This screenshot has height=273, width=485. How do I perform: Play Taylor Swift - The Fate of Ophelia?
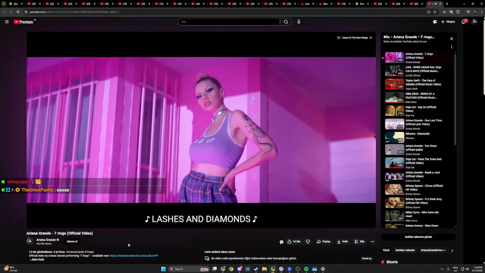pos(418,84)
